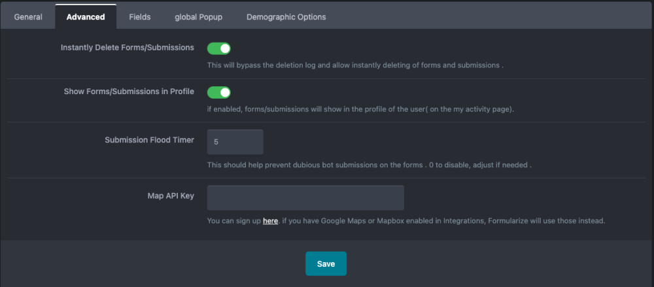The height and width of the screenshot is (287, 654).
Task: Turn off Show Forms/Submissions in Profile switch
Action: click(x=219, y=92)
